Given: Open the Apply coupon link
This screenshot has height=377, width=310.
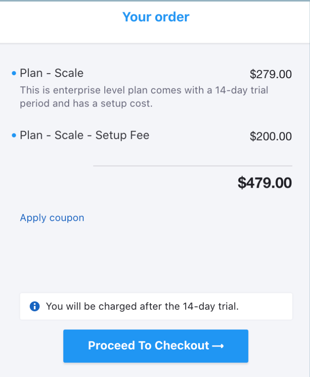Looking at the screenshot, I should click(x=52, y=218).
